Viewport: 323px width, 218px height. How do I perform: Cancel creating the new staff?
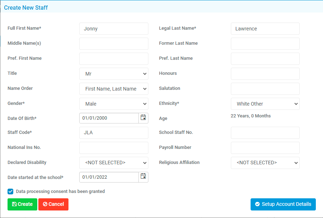coord(53,204)
